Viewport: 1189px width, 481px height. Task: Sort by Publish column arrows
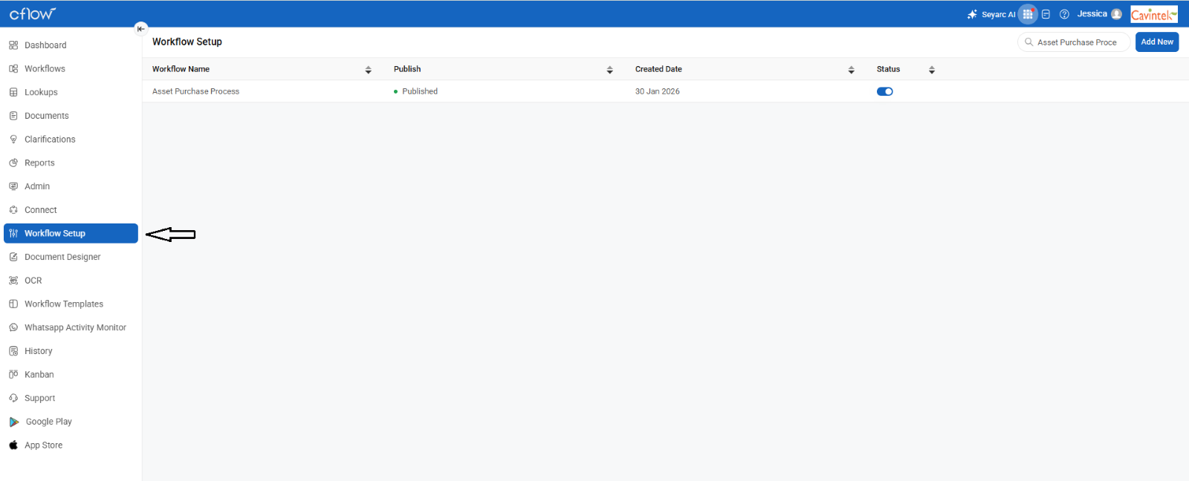609,70
